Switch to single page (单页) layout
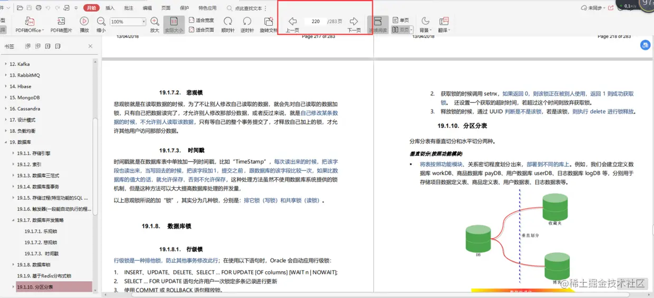The height and width of the screenshot is (298, 654). pyautogui.click(x=401, y=20)
